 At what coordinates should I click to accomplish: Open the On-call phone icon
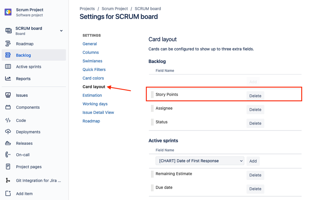click(x=8, y=155)
